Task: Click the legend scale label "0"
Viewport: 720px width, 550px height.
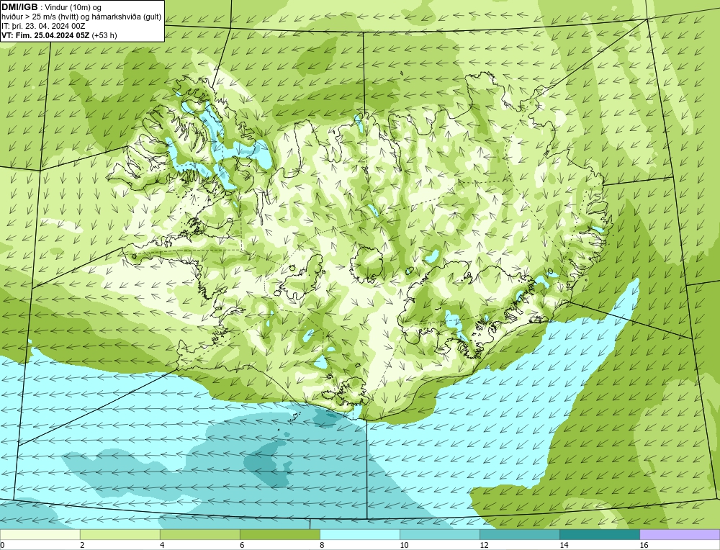Action: (x=2, y=545)
